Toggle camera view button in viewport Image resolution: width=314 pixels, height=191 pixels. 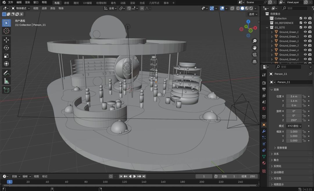pos(254,55)
